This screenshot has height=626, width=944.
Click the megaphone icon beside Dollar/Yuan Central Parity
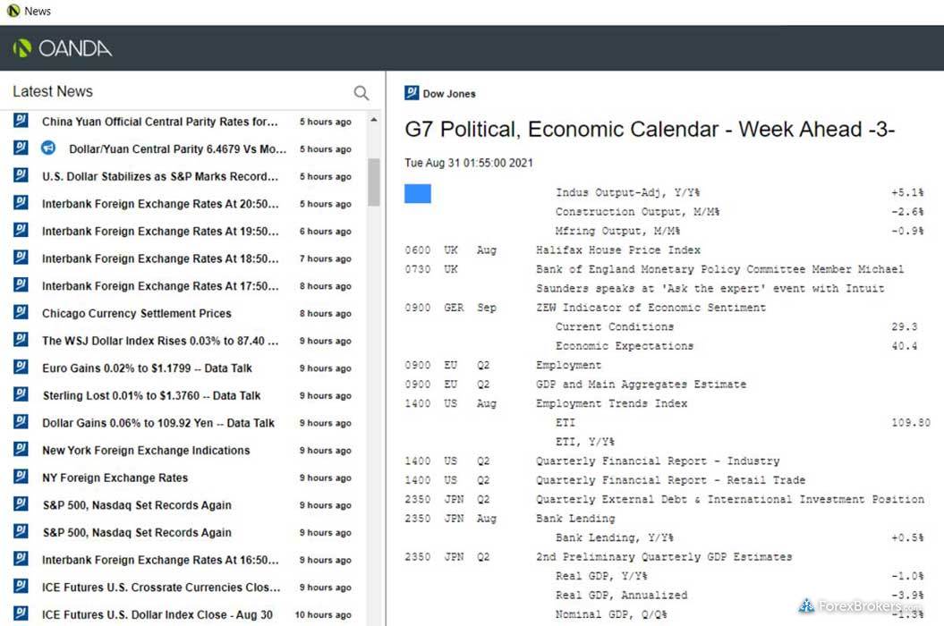[49, 148]
